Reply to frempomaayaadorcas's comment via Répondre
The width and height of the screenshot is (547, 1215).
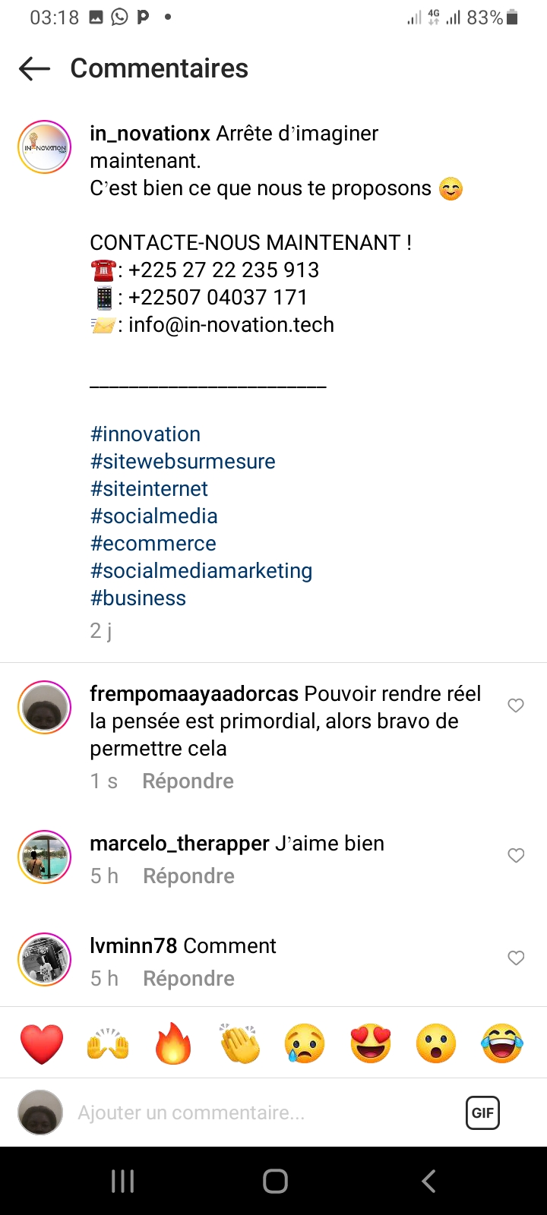coord(188,781)
